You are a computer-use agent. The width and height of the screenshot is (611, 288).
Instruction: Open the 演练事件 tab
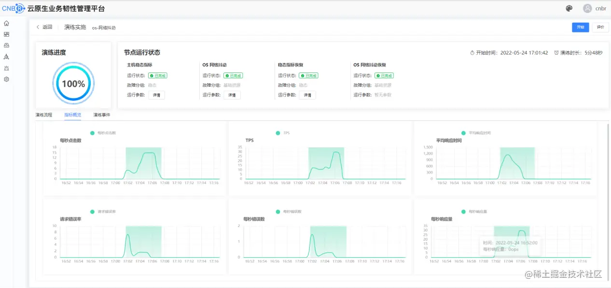click(x=102, y=115)
